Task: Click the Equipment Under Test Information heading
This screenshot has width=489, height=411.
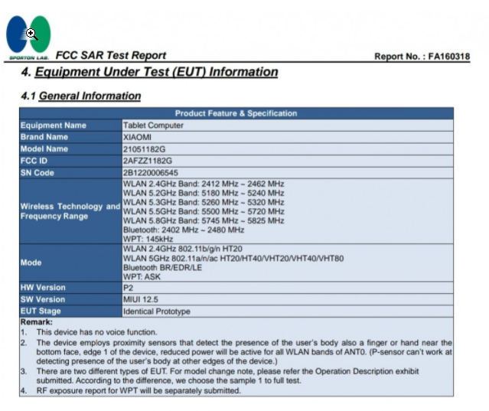Action: [x=150, y=72]
